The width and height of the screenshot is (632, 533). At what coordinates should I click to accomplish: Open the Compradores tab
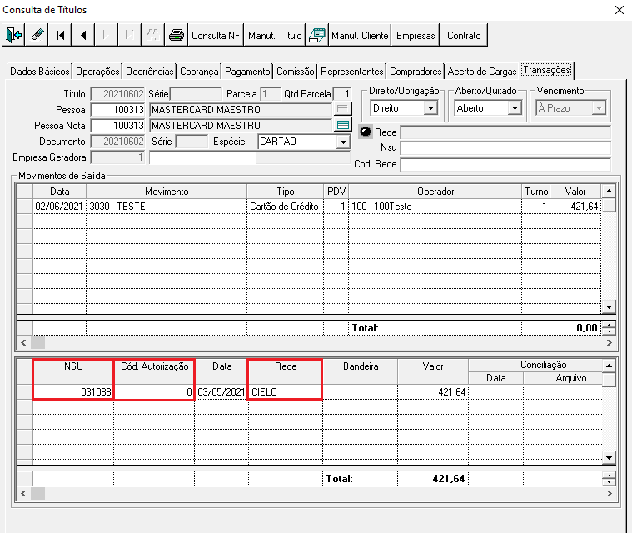click(416, 72)
